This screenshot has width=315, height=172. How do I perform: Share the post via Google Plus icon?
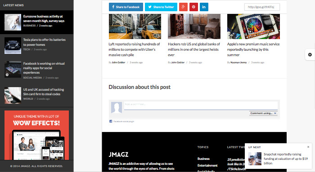point(183,7)
